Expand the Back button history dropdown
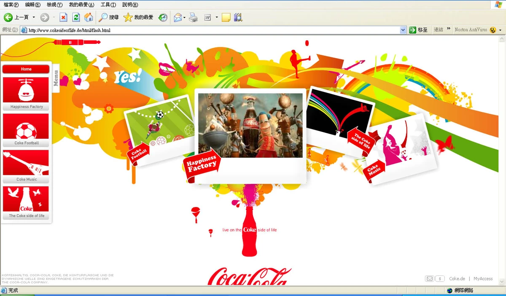The width and height of the screenshot is (506, 296). tap(33, 17)
